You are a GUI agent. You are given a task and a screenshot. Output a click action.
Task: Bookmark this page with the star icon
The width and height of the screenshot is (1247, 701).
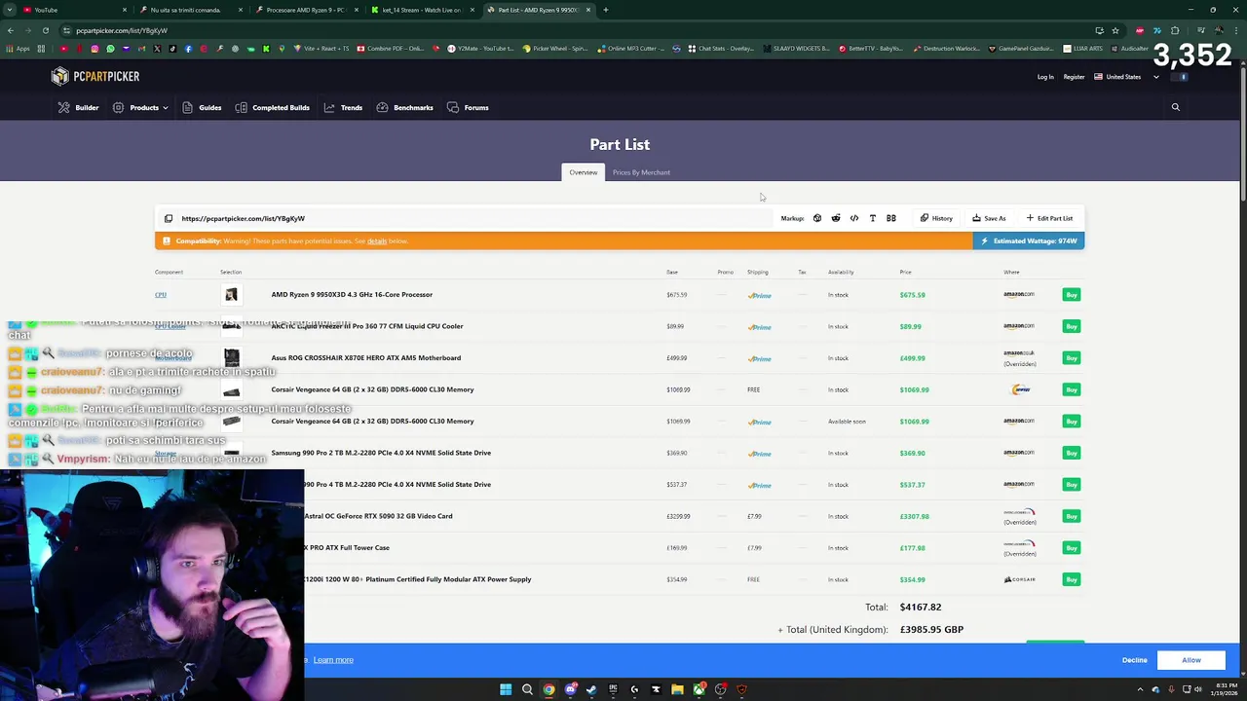1115,30
